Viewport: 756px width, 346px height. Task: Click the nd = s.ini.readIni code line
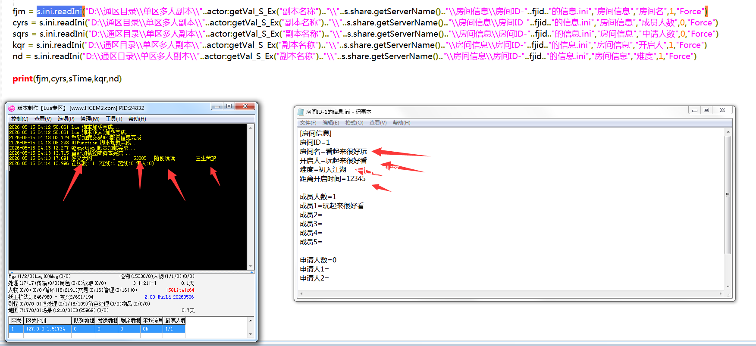354,56
